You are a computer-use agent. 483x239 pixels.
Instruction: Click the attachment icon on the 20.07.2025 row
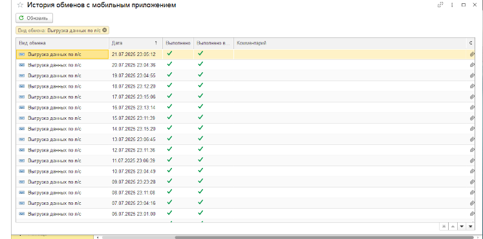(x=472, y=65)
